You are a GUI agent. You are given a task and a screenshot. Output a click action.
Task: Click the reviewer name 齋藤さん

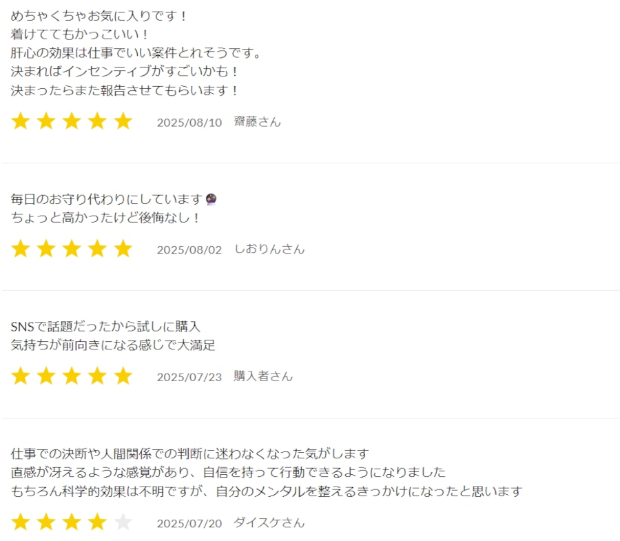tap(258, 122)
